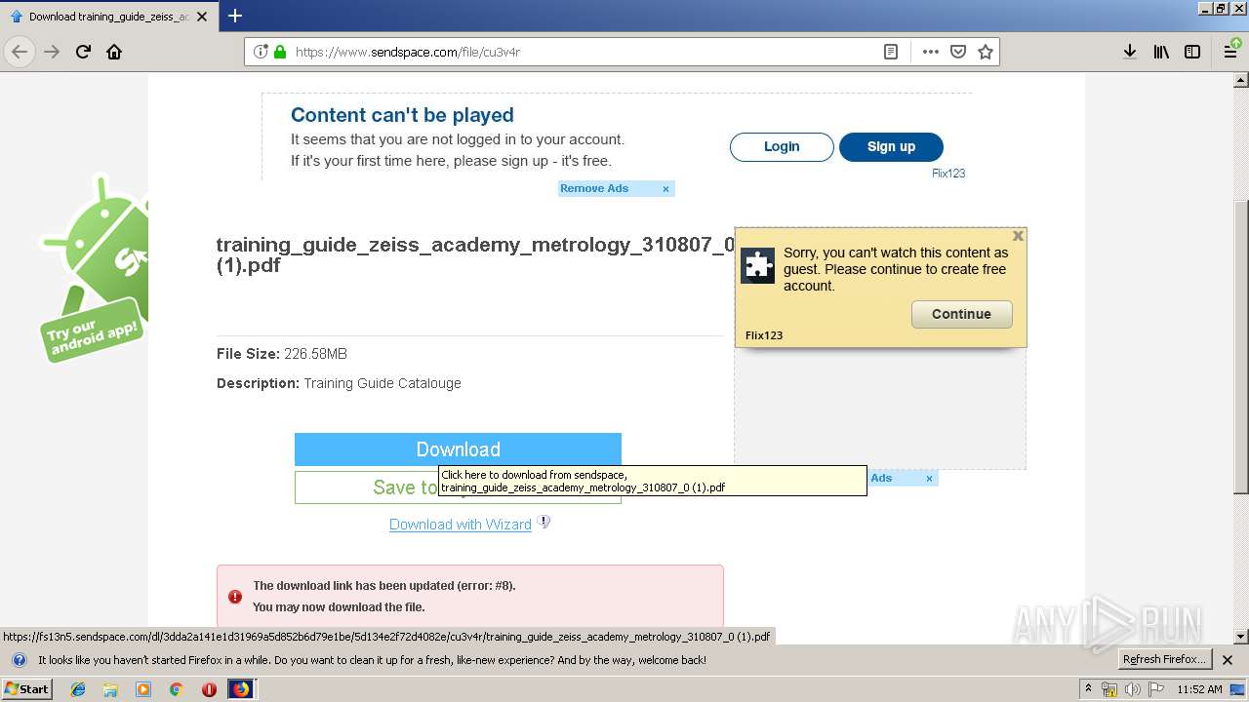Open the Firefox home page
This screenshot has height=702, width=1249.
click(114, 52)
